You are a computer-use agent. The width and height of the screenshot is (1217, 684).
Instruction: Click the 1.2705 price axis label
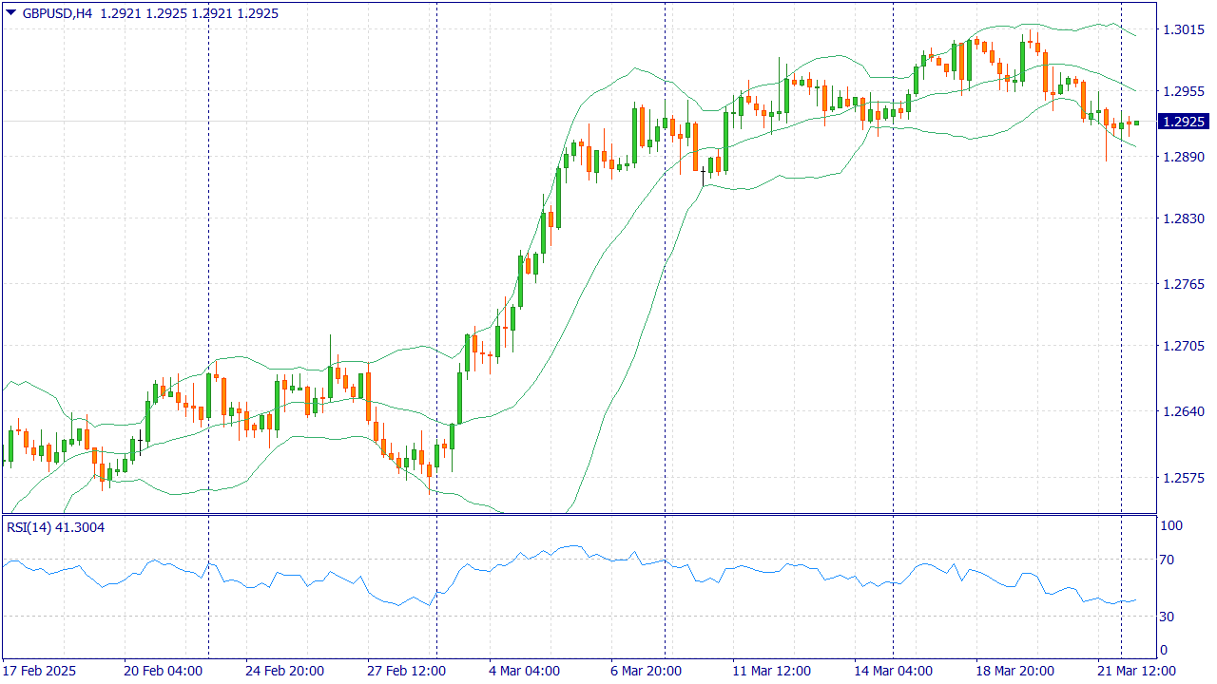click(1182, 346)
